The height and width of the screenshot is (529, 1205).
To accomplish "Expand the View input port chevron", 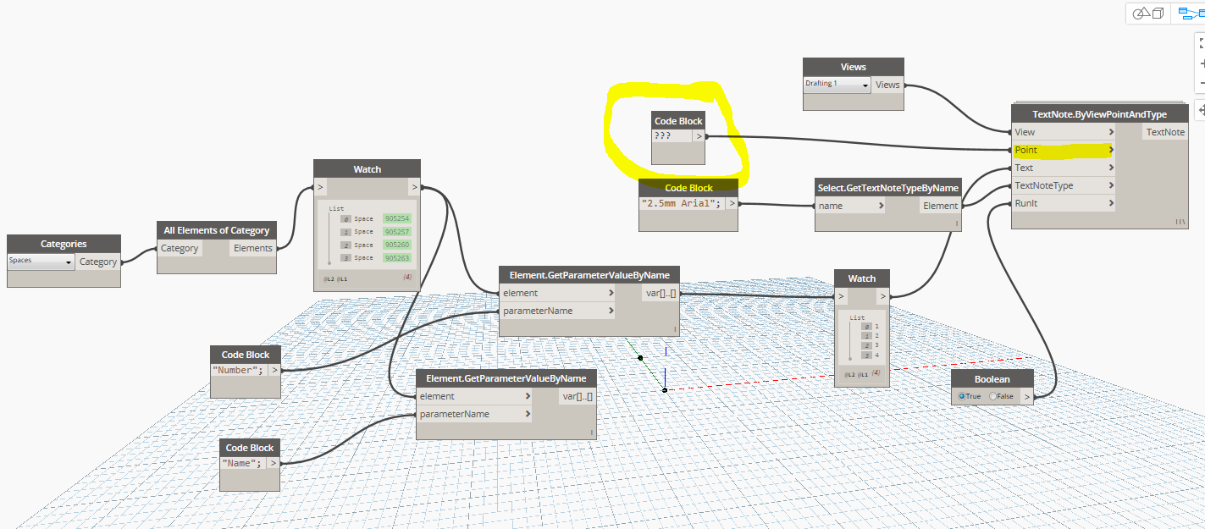I will (x=1110, y=132).
